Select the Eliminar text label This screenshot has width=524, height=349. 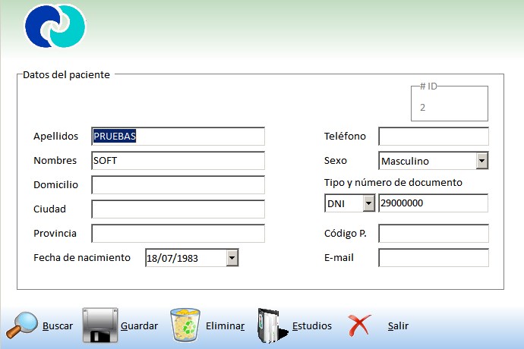point(225,326)
